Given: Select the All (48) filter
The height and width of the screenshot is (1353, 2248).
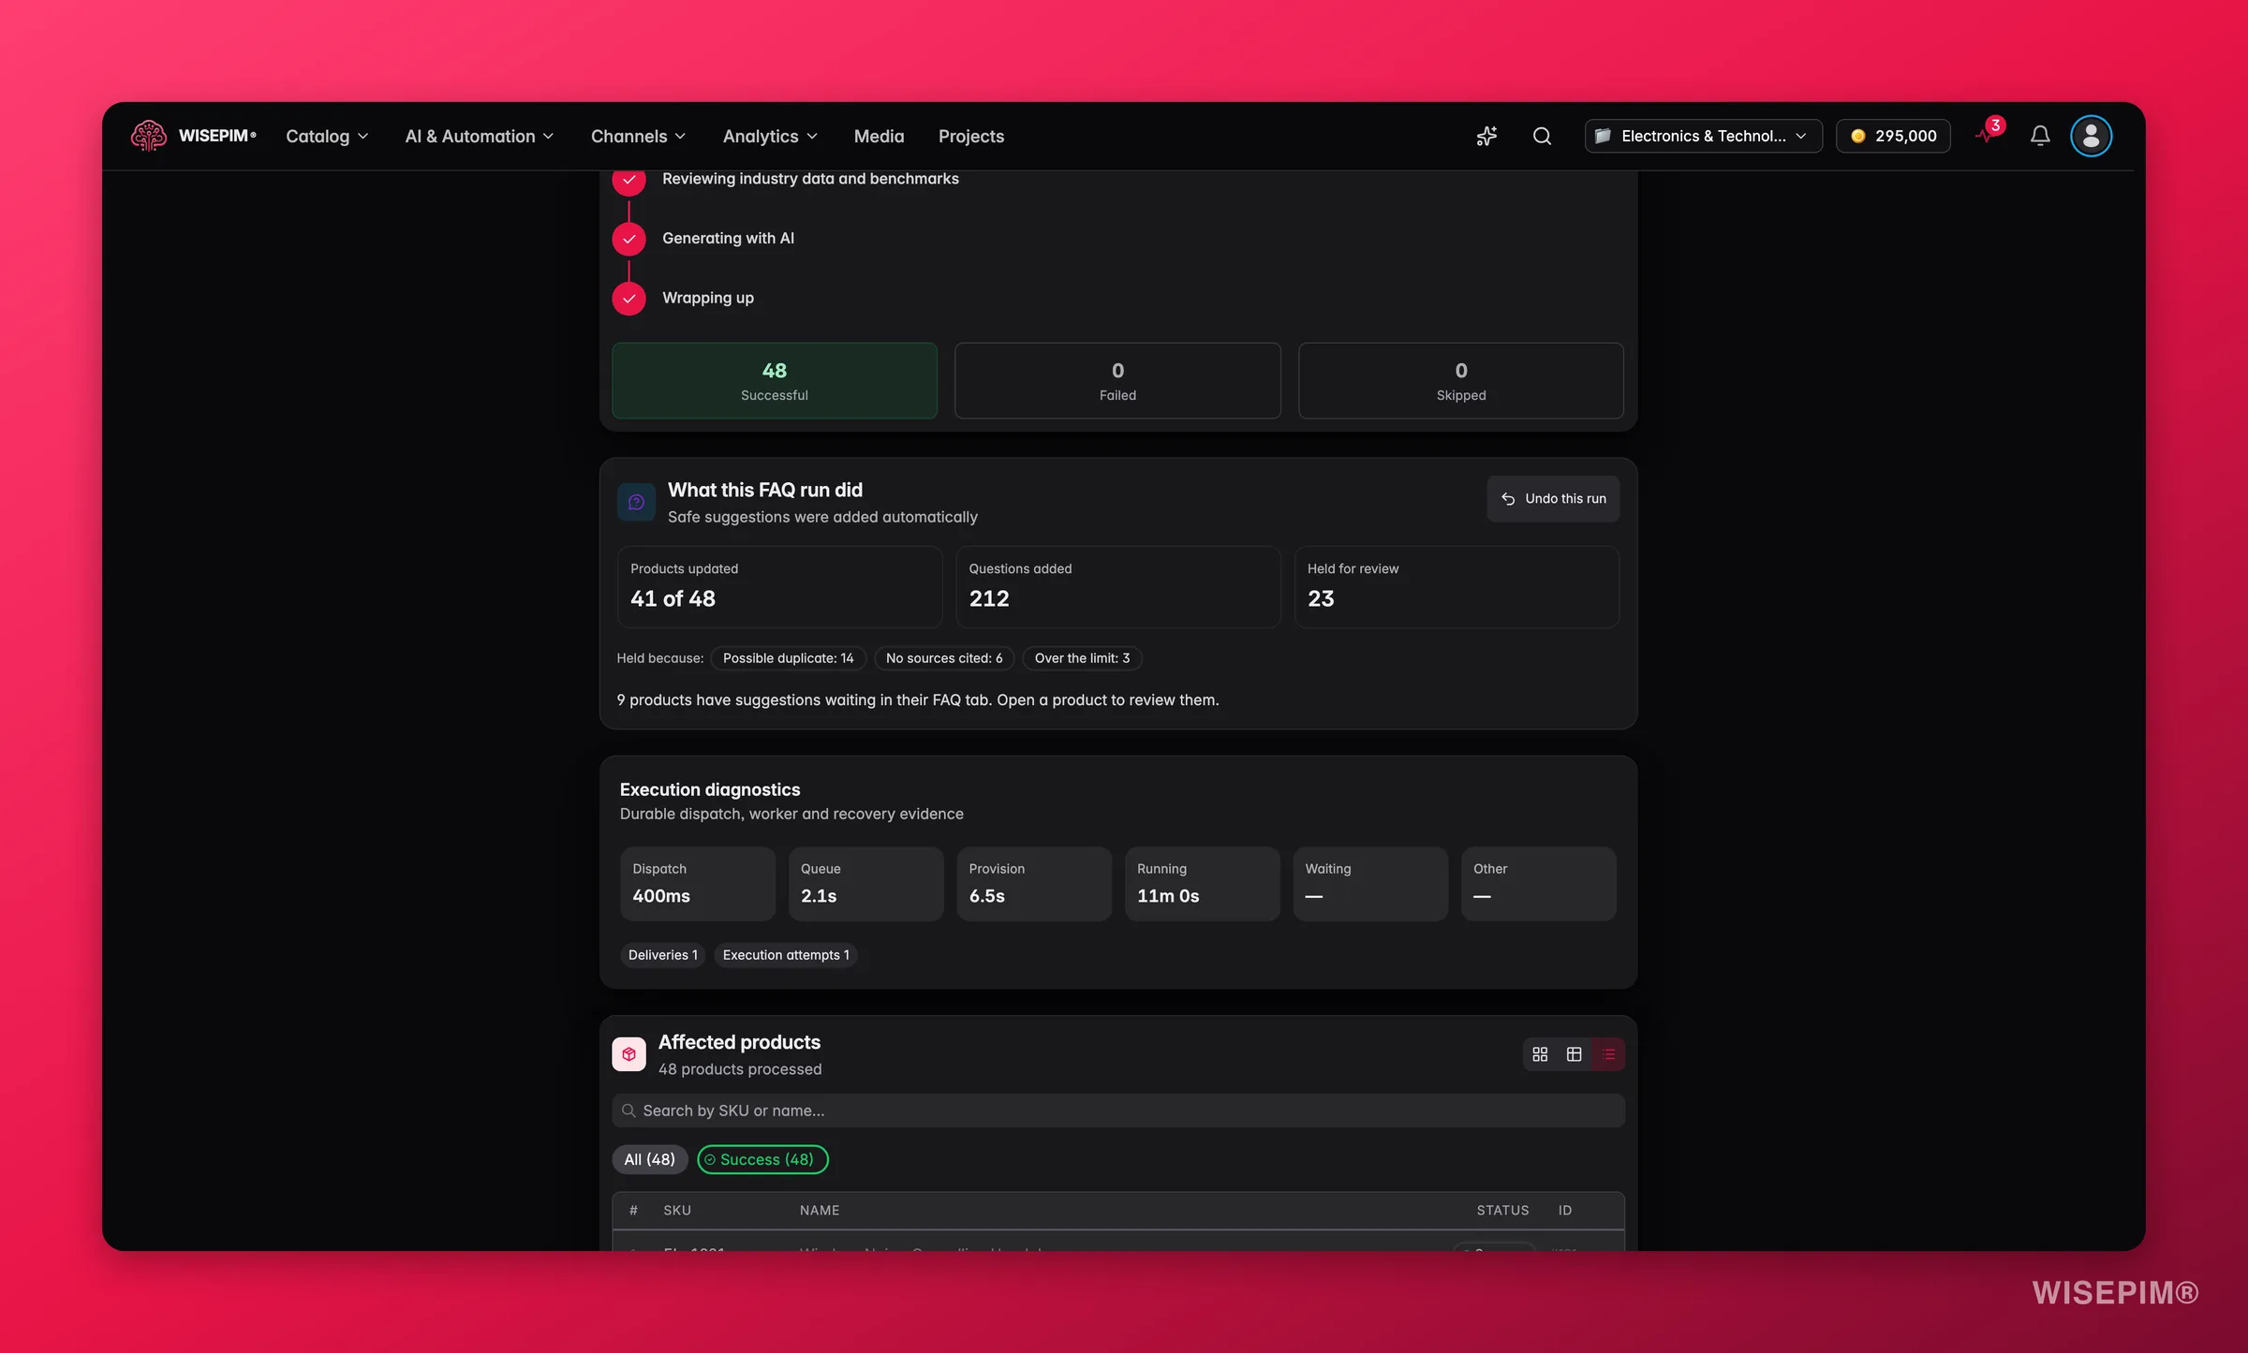Looking at the screenshot, I should 649,1159.
